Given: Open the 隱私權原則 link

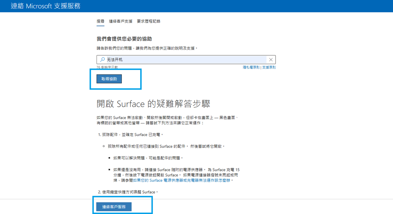Looking at the screenshot, I should coord(251,68).
